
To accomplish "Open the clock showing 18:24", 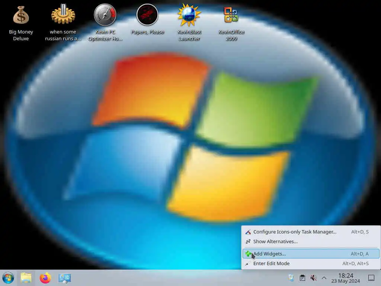I will [346, 278].
